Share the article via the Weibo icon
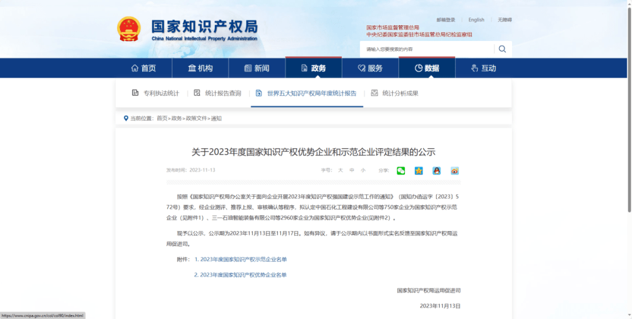The image size is (632, 319). click(x=455, y=170)
